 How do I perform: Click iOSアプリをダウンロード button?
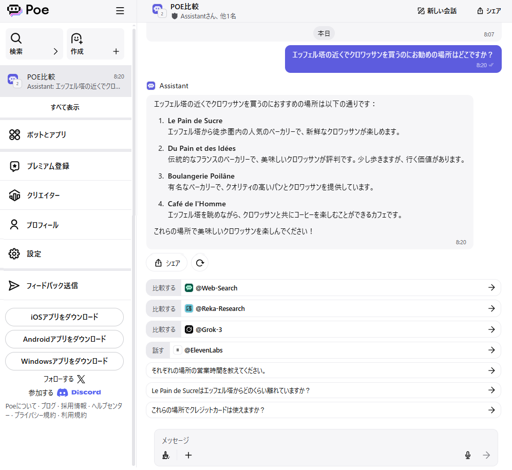(x=64, y=317)
